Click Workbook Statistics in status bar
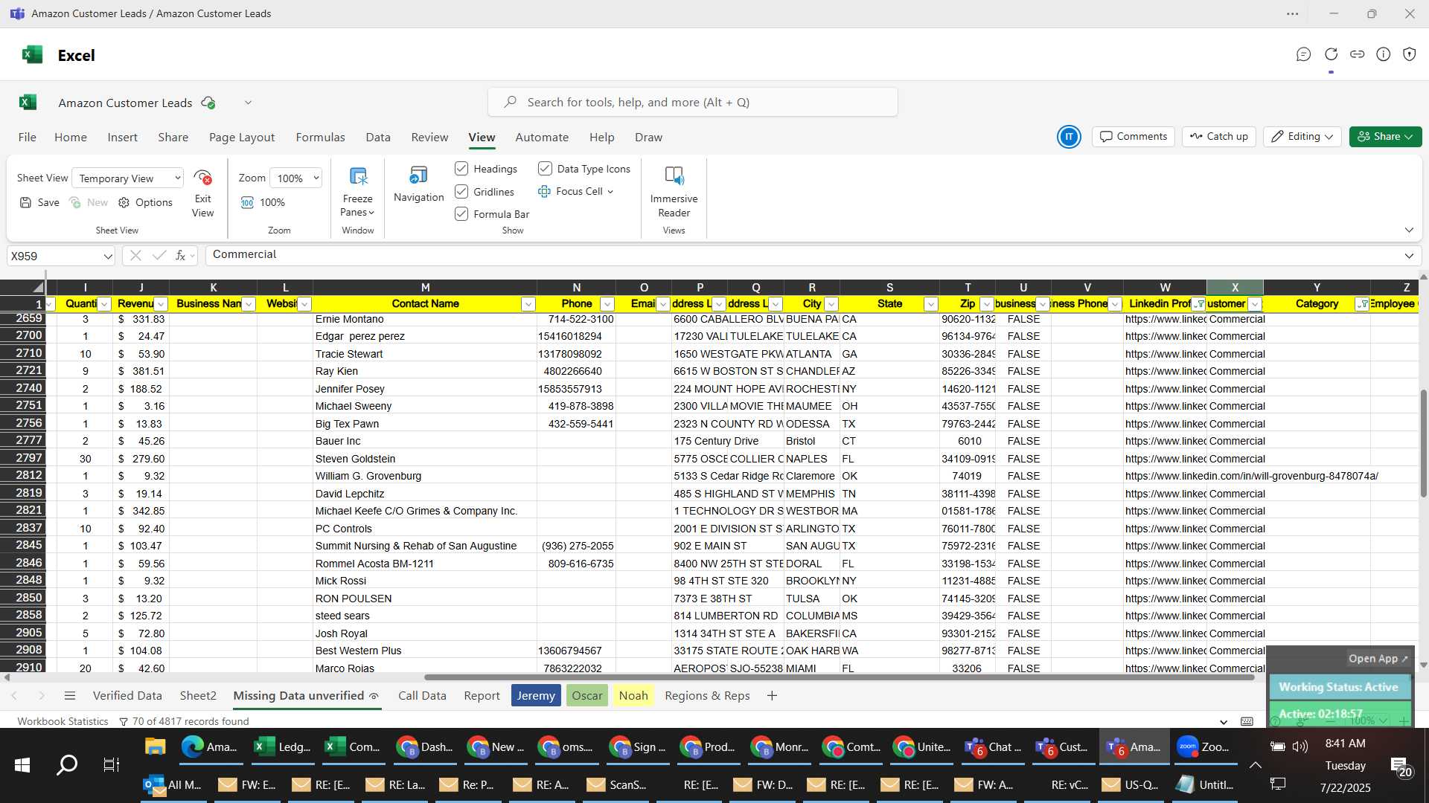The height and width of the screenshot is (803, 1429). click(63, 721)
